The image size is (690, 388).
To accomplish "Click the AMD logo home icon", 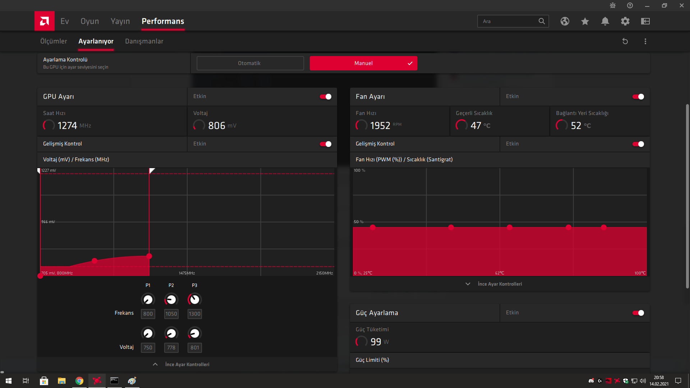I will pyautogui.click(x=44, y=21).
